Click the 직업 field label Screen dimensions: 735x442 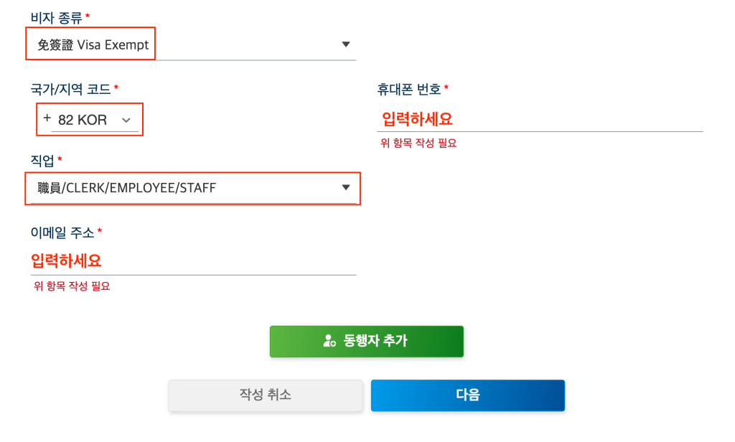pos(42,160)
